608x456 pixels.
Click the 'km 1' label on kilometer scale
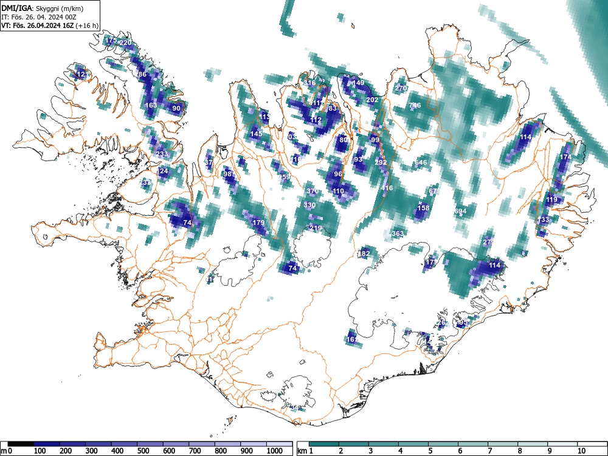pos(306,451)
